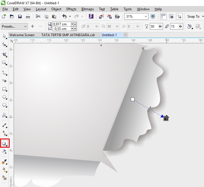Open the Object menu
The width and height of the screenshot is (204, 187).
pyautogui.click(x=56, y=9)
